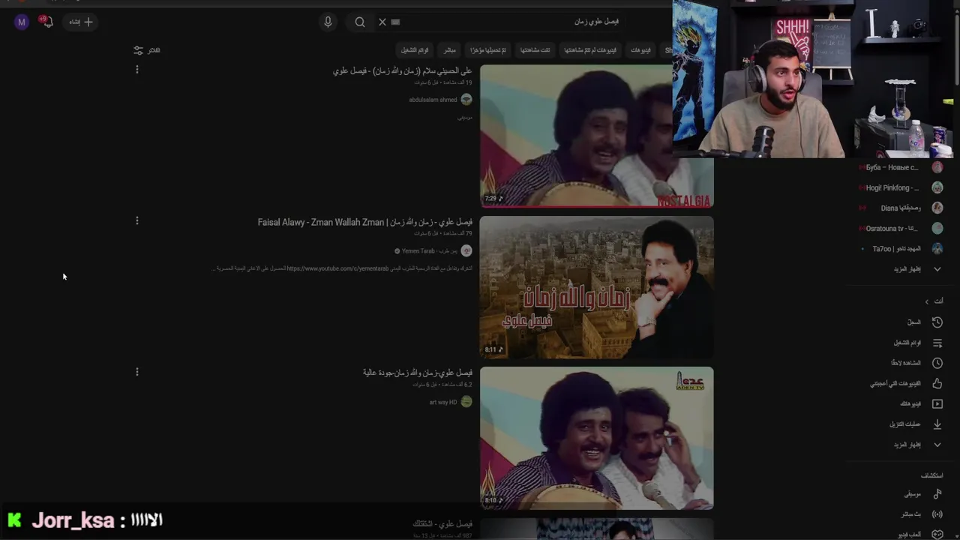Open the keyboard icon in search box
The width and height of the screenshot is (960, 540).
(396, 22)
